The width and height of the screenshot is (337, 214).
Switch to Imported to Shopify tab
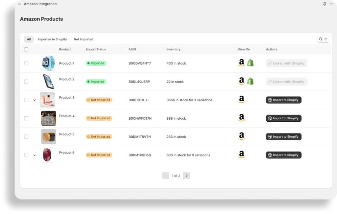coord(52,39)
